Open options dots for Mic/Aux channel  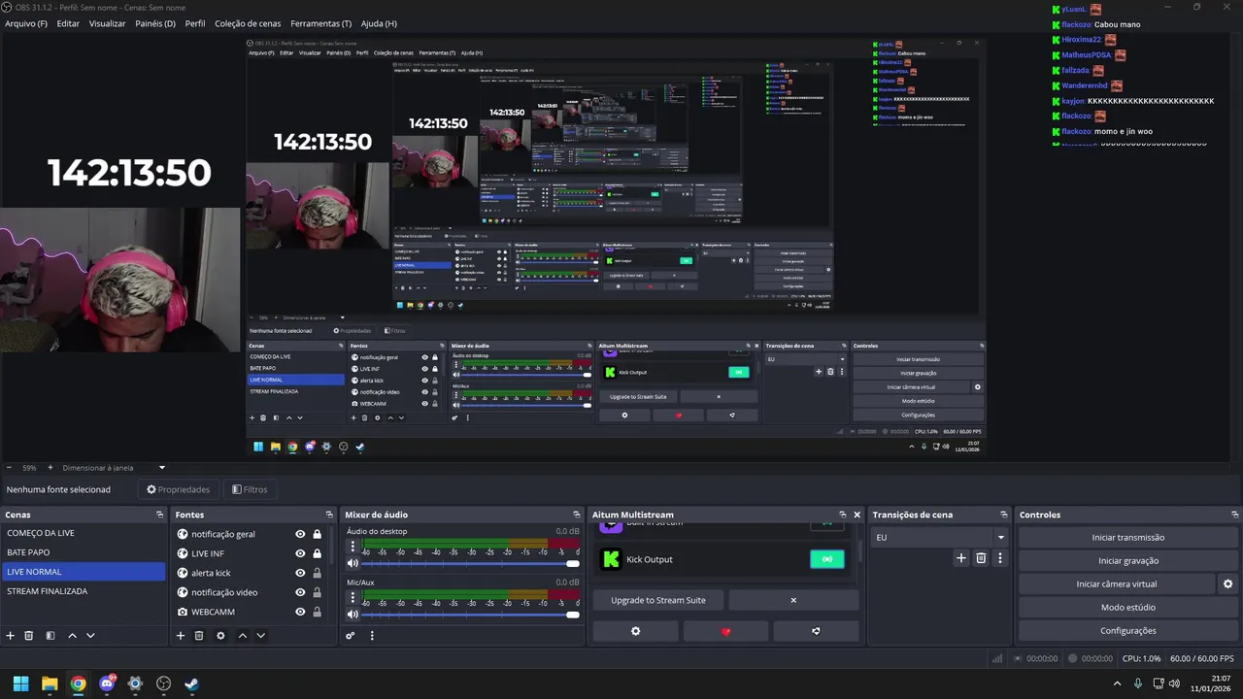click(353, 597)
